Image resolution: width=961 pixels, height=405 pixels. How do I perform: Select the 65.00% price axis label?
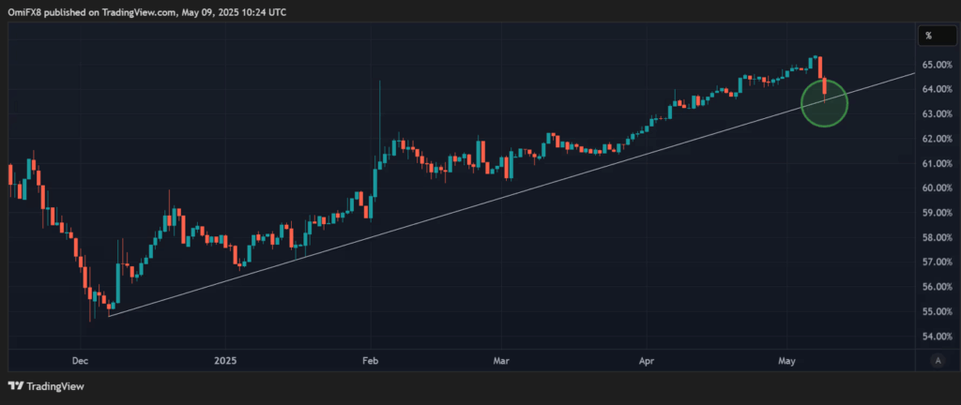[x=938, y=65]
